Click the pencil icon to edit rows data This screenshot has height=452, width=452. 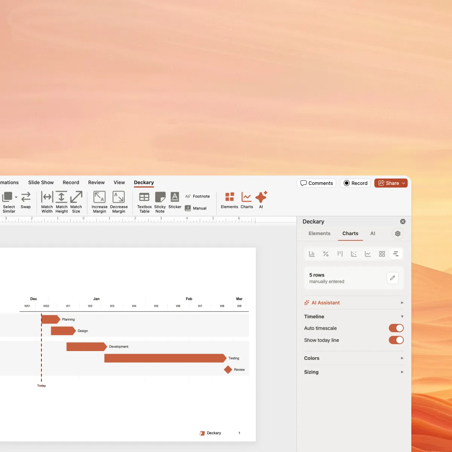click(392, 278)
